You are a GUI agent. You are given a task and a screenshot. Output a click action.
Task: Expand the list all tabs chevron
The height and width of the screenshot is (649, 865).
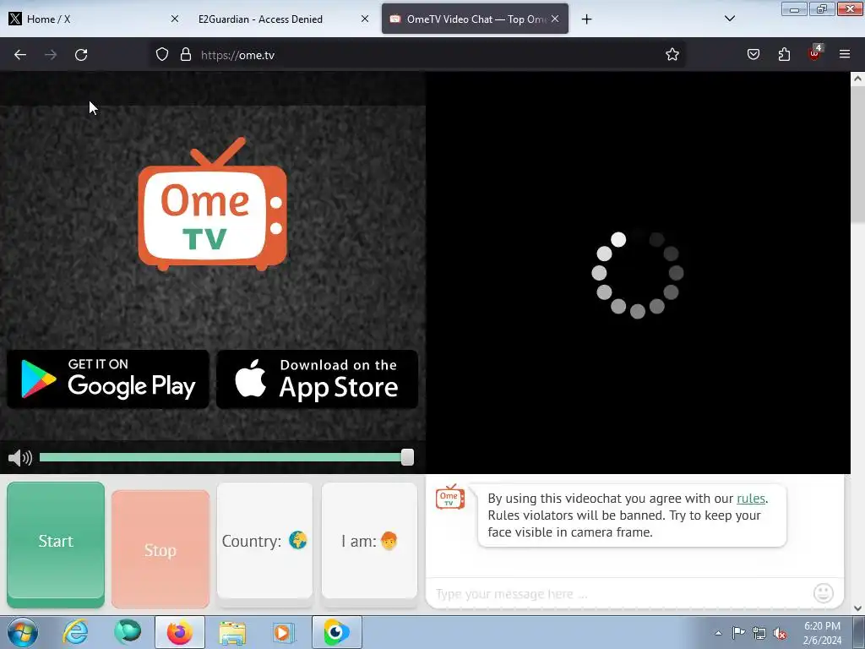(x=729, y=19)
